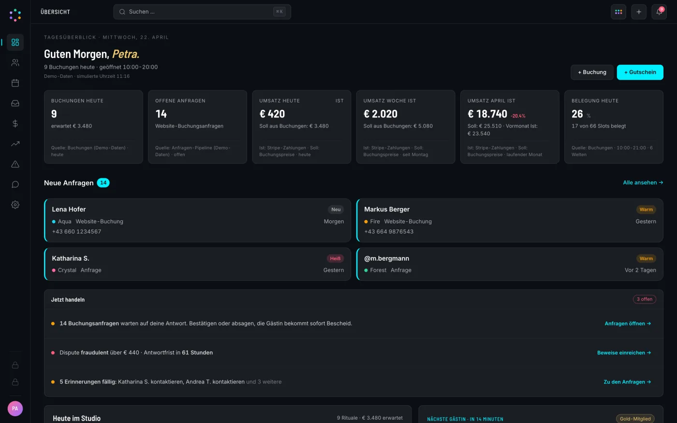677x423 pixels.
Task: Click the colorful dotted app logo
Action: (15, 15)
